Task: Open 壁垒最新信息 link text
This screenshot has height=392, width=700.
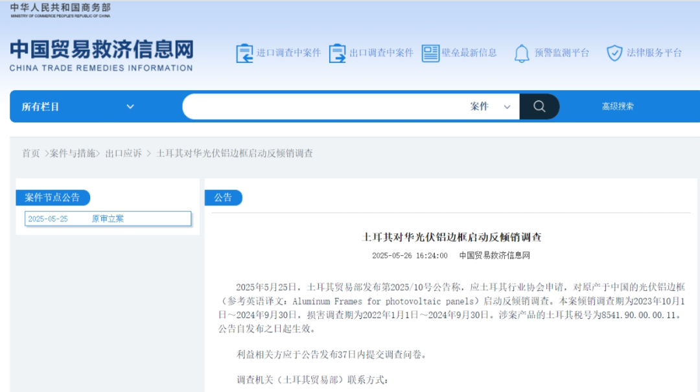Action: tap(469, 52)
